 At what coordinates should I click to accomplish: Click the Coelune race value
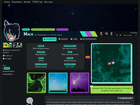(41, 60)
